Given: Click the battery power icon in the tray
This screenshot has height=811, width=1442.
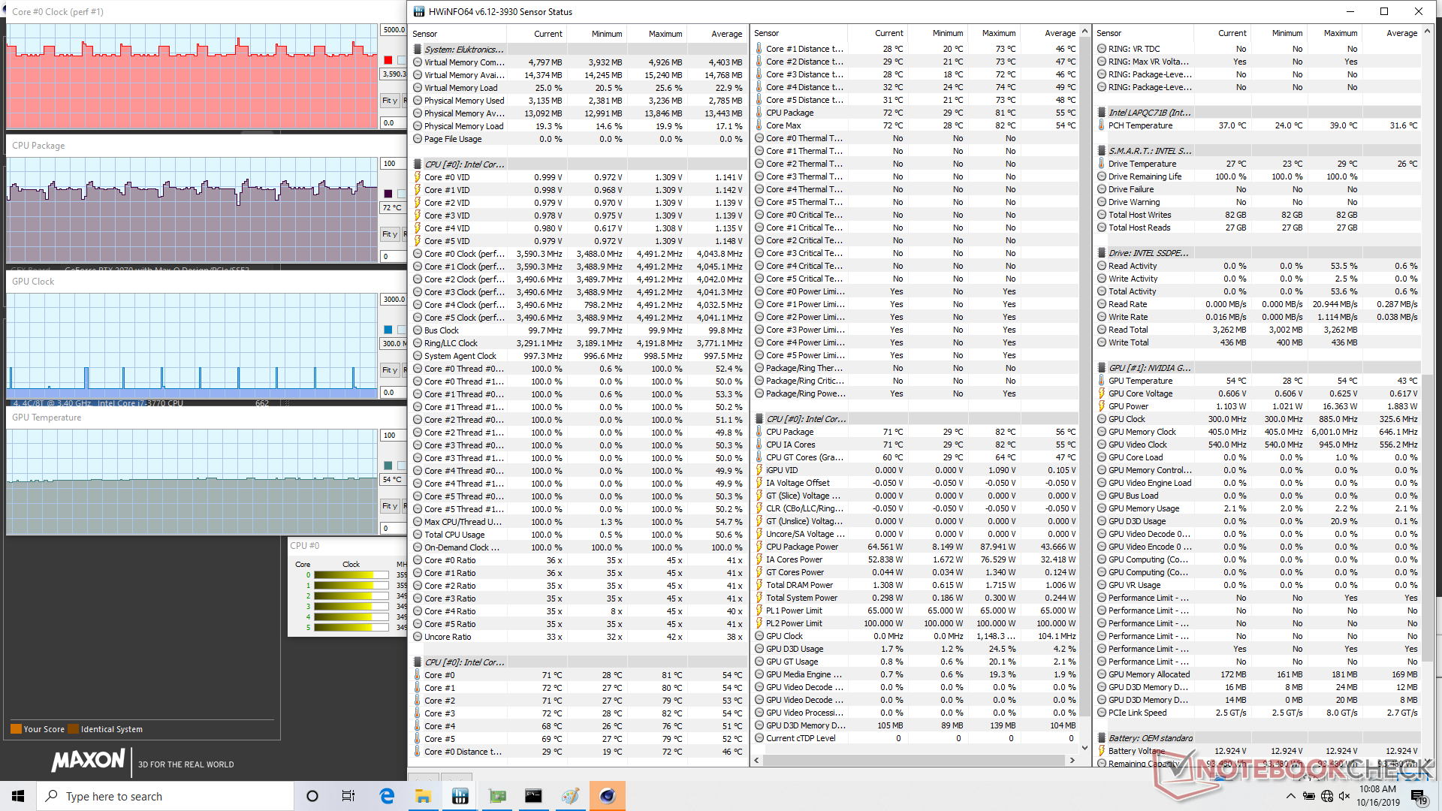Looking at the screenshot, I should pyautogui.click(x=1309, y=796).
